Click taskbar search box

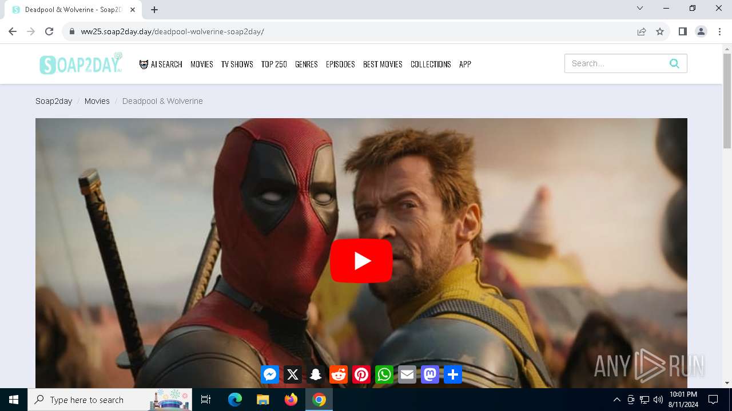[x=110, y=400]
